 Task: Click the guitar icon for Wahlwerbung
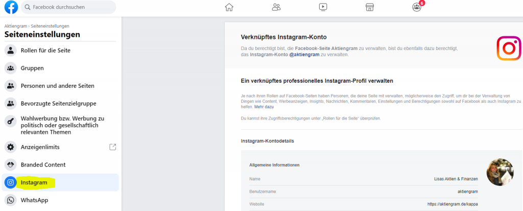point(11,121)
